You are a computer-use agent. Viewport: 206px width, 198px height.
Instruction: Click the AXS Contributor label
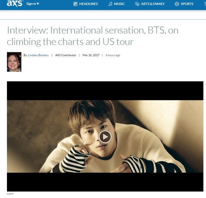66,55
